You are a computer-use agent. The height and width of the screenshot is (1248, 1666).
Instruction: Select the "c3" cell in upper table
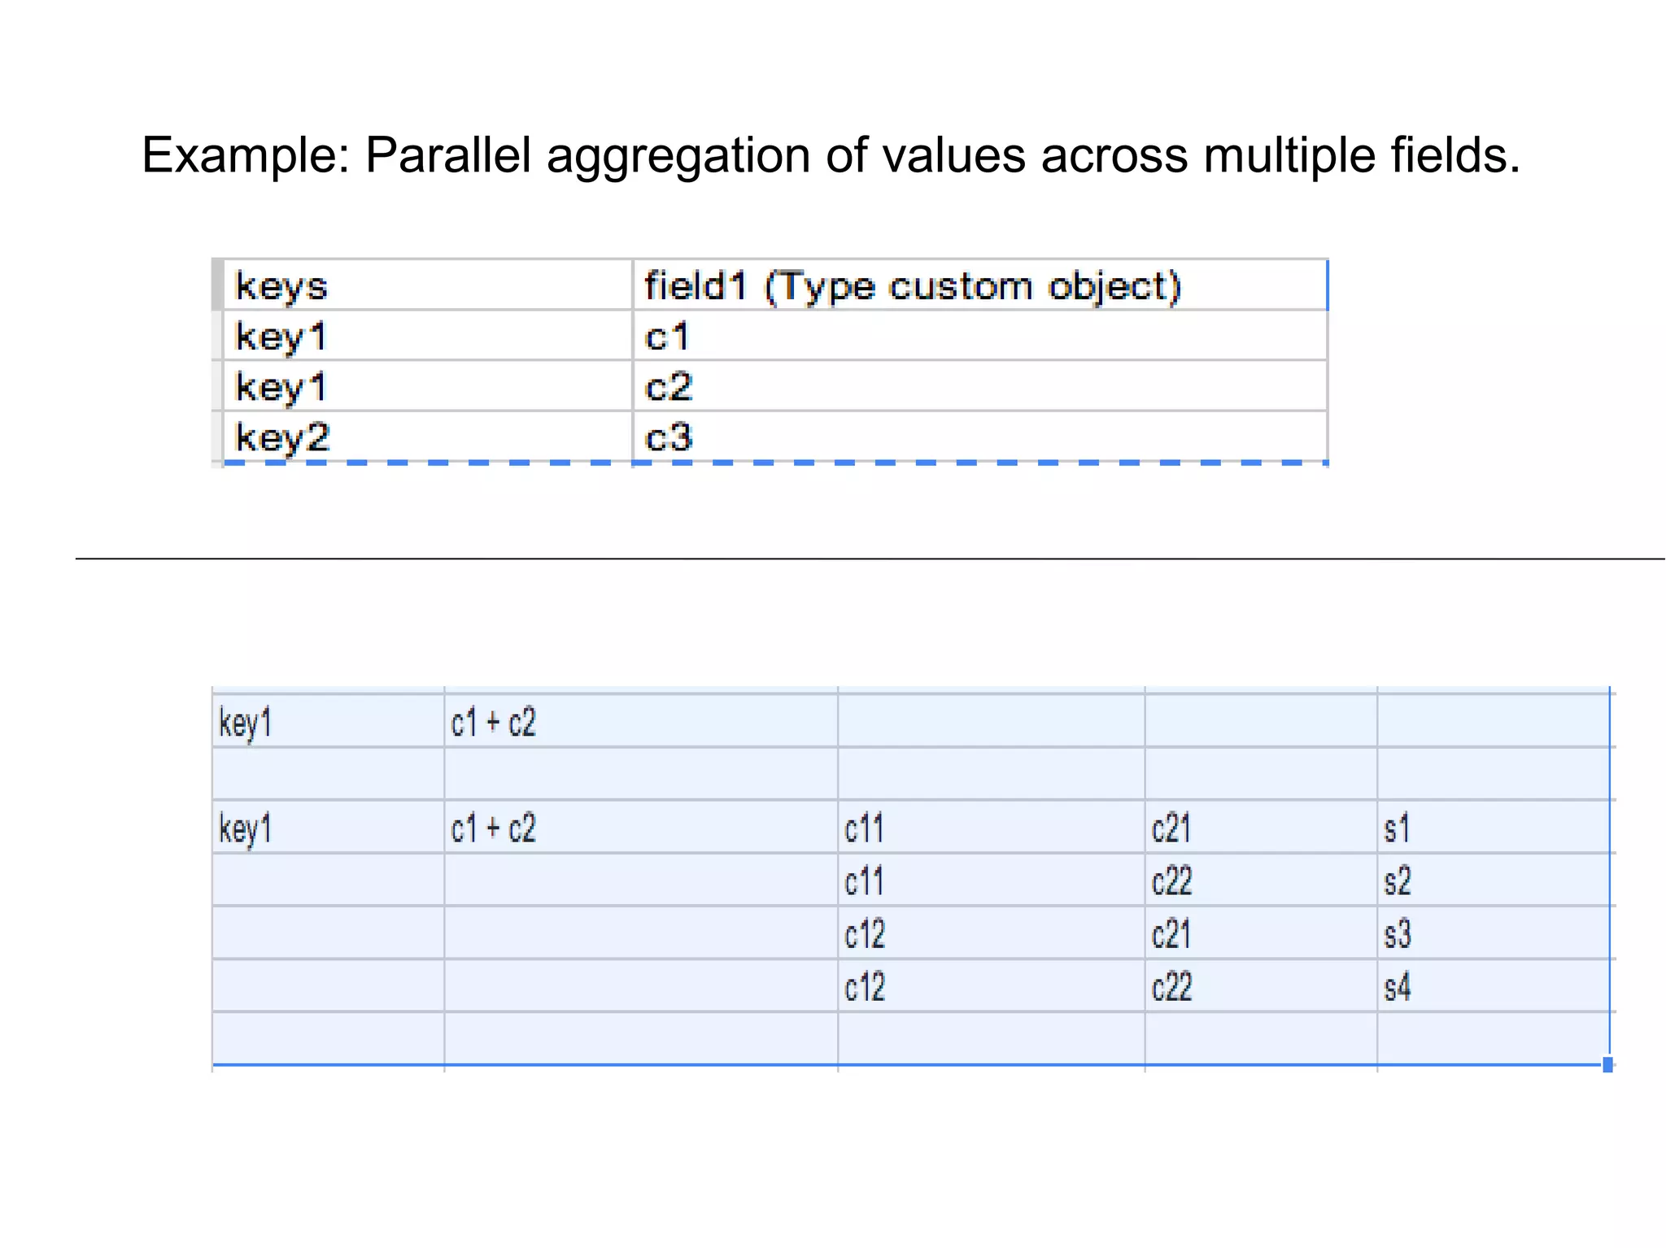pos(980,437)
